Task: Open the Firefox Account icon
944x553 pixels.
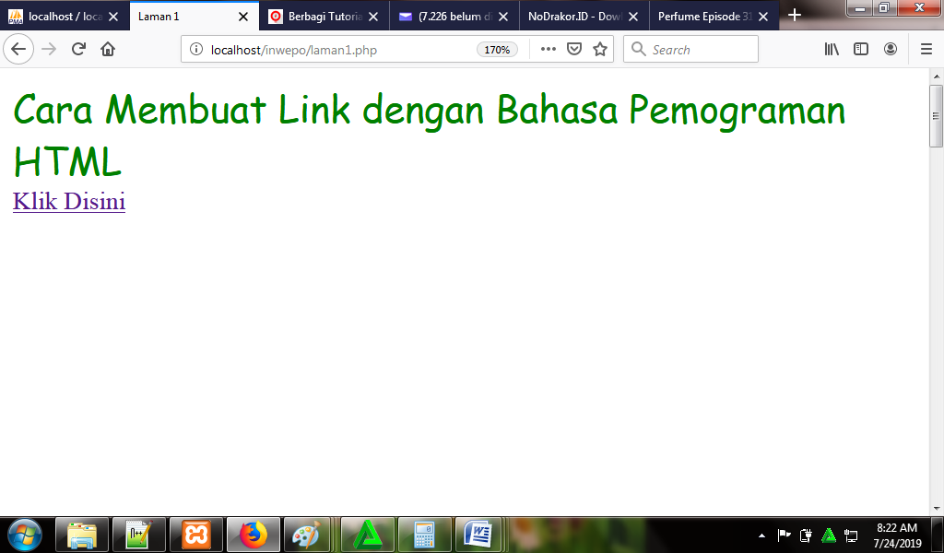Action: click(x=891, y=49)
